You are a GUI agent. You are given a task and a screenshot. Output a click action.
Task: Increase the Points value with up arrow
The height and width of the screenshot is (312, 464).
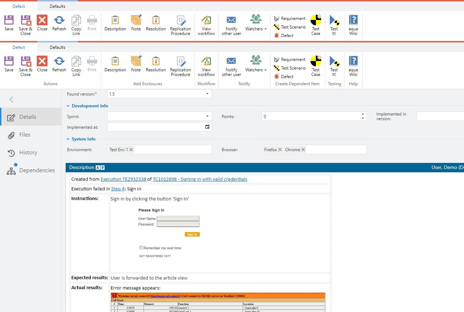tap(363, 114)
